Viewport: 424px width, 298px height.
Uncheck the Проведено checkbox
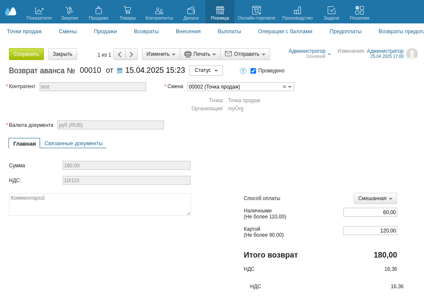253,71
